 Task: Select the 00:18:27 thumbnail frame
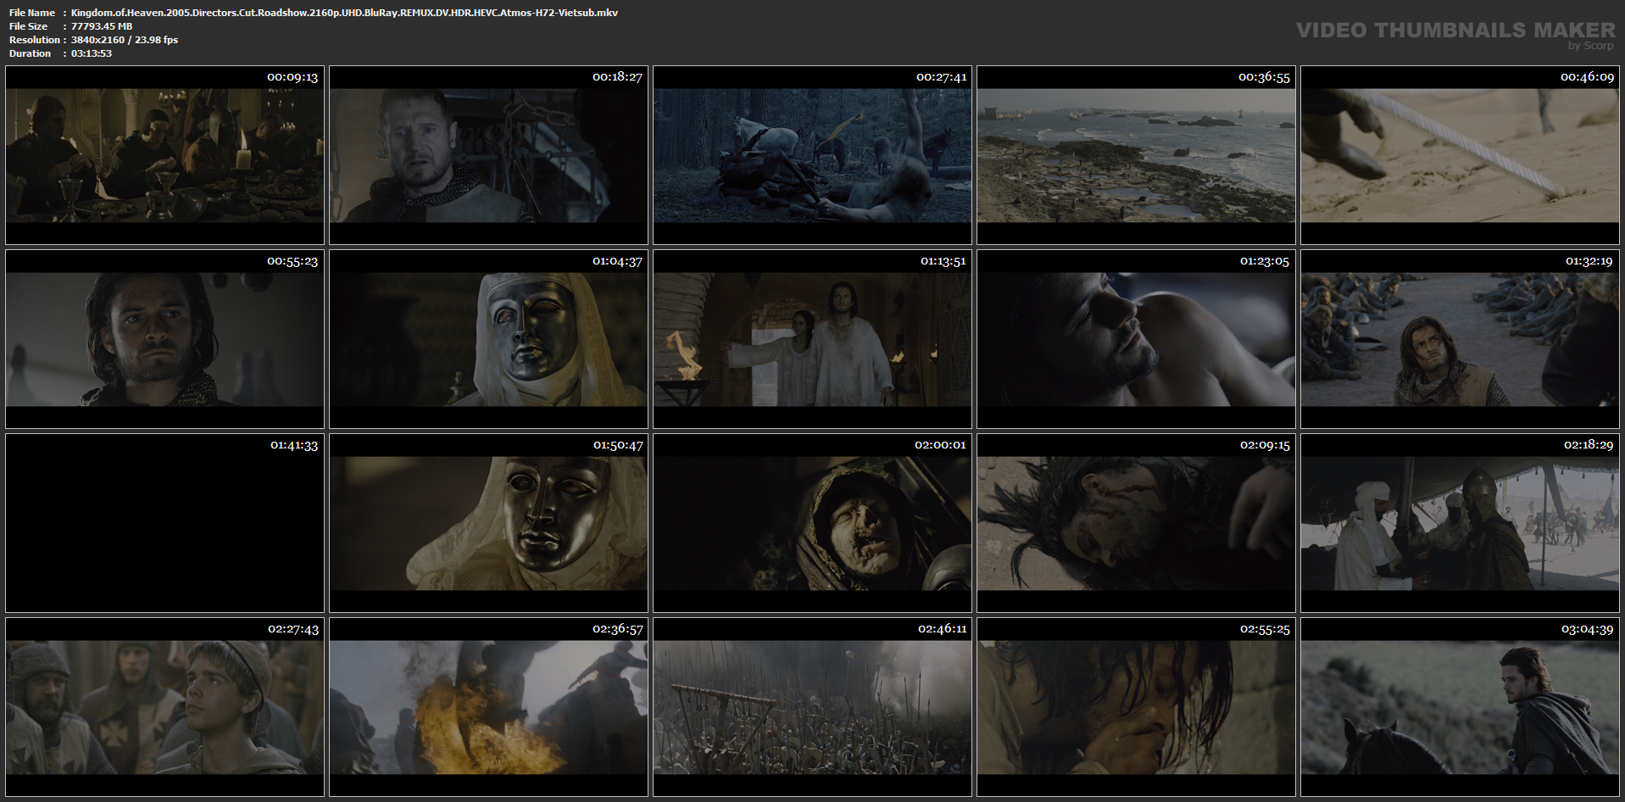(x=488, y=155)
